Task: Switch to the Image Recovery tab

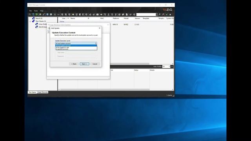Action: pos(42,92)
